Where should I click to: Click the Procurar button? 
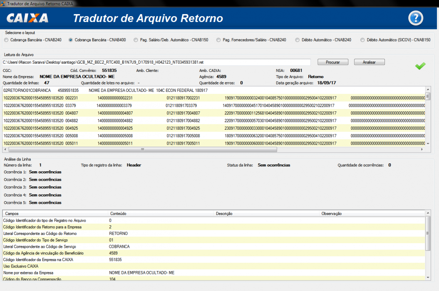tap(333, 62)
